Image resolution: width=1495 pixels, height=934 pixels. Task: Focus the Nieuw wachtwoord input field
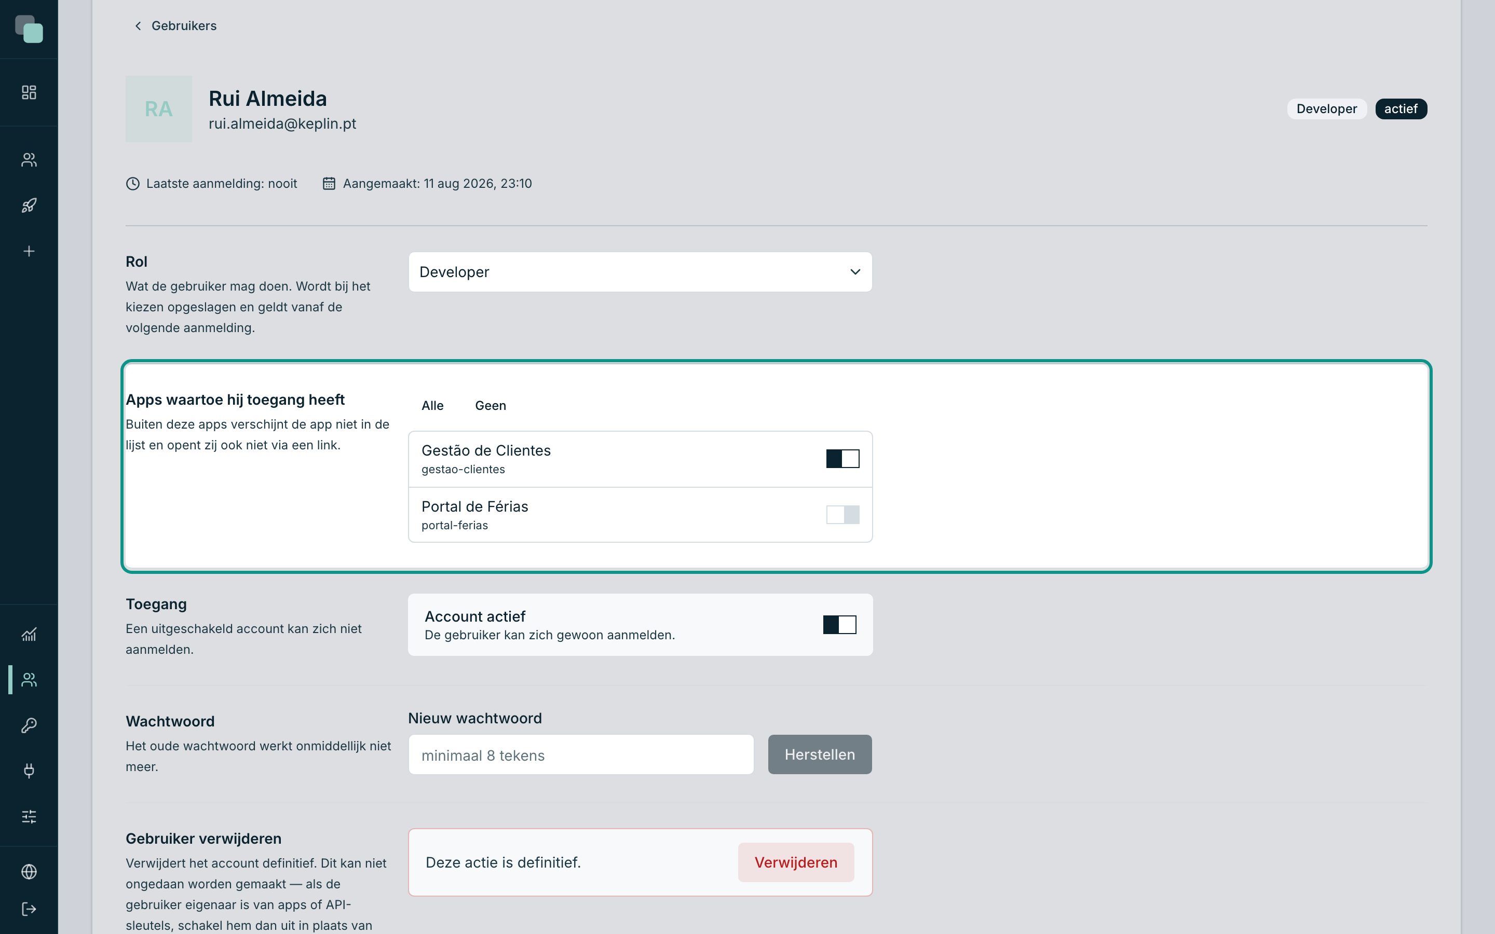pos(581,755)
